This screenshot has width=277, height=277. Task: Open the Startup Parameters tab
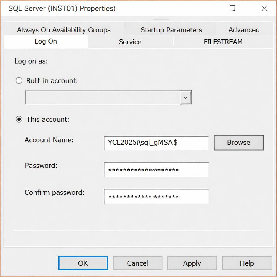click(x=171, y=30)
